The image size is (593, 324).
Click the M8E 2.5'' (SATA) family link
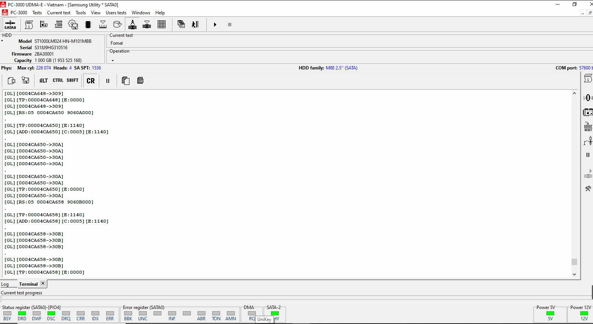tap(342, 68)
